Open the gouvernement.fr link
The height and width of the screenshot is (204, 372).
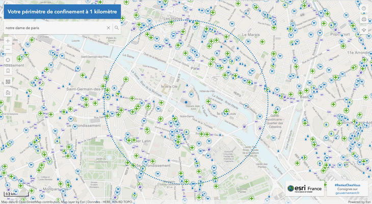[347, 193]
